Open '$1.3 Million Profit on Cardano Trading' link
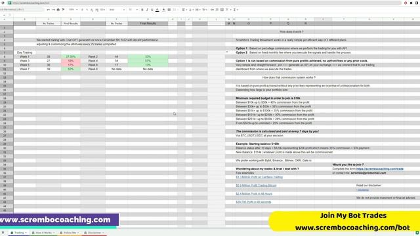 [259, 177]
